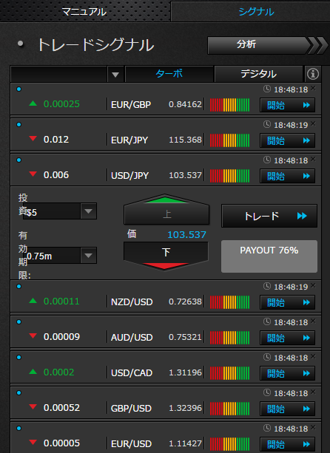Click the blue status dot on USD/CAD row

tap(19, 358)
